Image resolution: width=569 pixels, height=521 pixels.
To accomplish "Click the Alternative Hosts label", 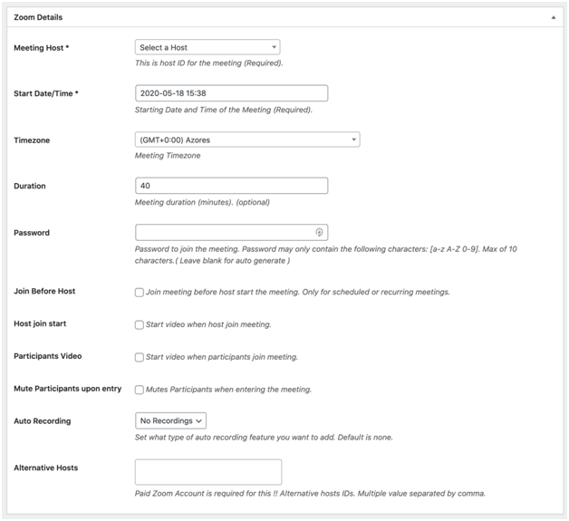I will 45,468.
